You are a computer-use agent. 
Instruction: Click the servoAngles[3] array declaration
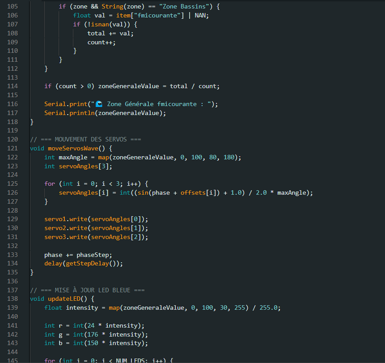[x=84, y=166]
